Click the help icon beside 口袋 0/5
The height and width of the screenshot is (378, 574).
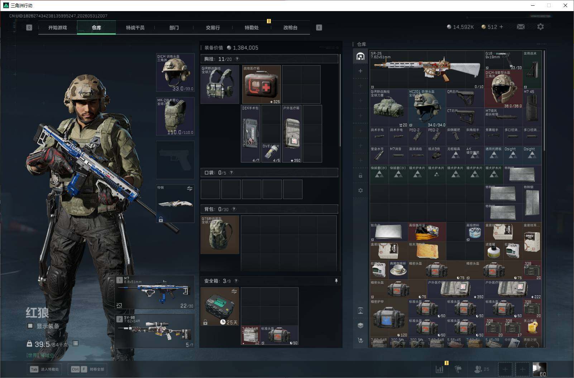click(x=231, y=173)
